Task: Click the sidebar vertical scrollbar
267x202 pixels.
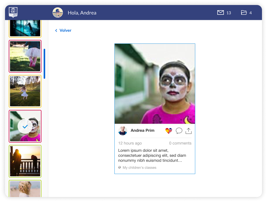Action: [x=44, y=64]
